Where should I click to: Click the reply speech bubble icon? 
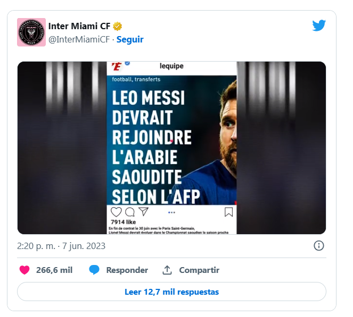(94, 270)
